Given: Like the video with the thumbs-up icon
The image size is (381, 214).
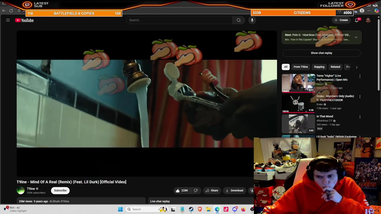Looking at the screenshot, I should pyautogui.click(x=178, y=191).
